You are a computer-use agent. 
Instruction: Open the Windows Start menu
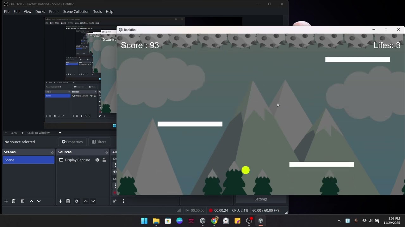coord(144,221)
